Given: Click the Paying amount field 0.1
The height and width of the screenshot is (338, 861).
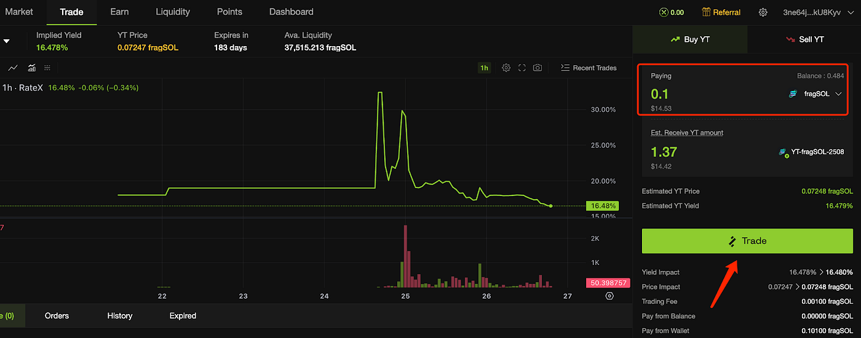Looking at the screenshot, I should point(660,94).
